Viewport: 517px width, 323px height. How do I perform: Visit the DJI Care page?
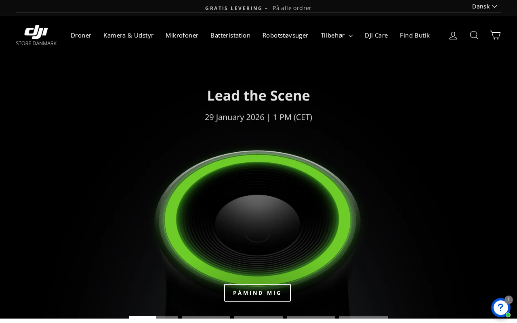coord(376,36)
